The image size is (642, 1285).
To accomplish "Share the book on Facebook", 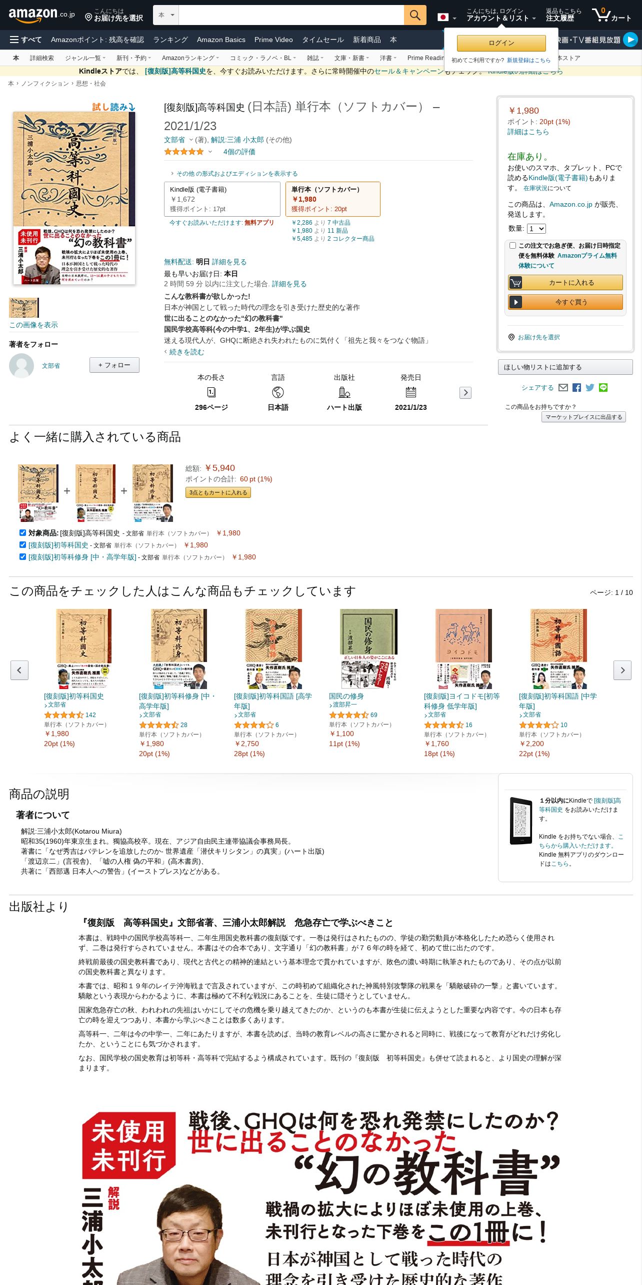I will 576,387.
